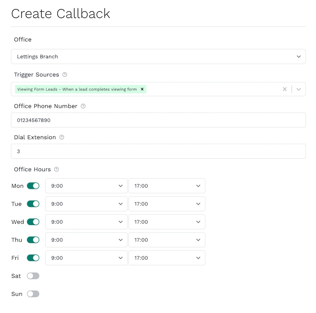
Task: Click help icon beside Office Phone Number
Action: [83, 106]
